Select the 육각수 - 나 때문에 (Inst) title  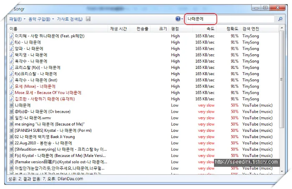pyautogui.click(x=36, y=80)
